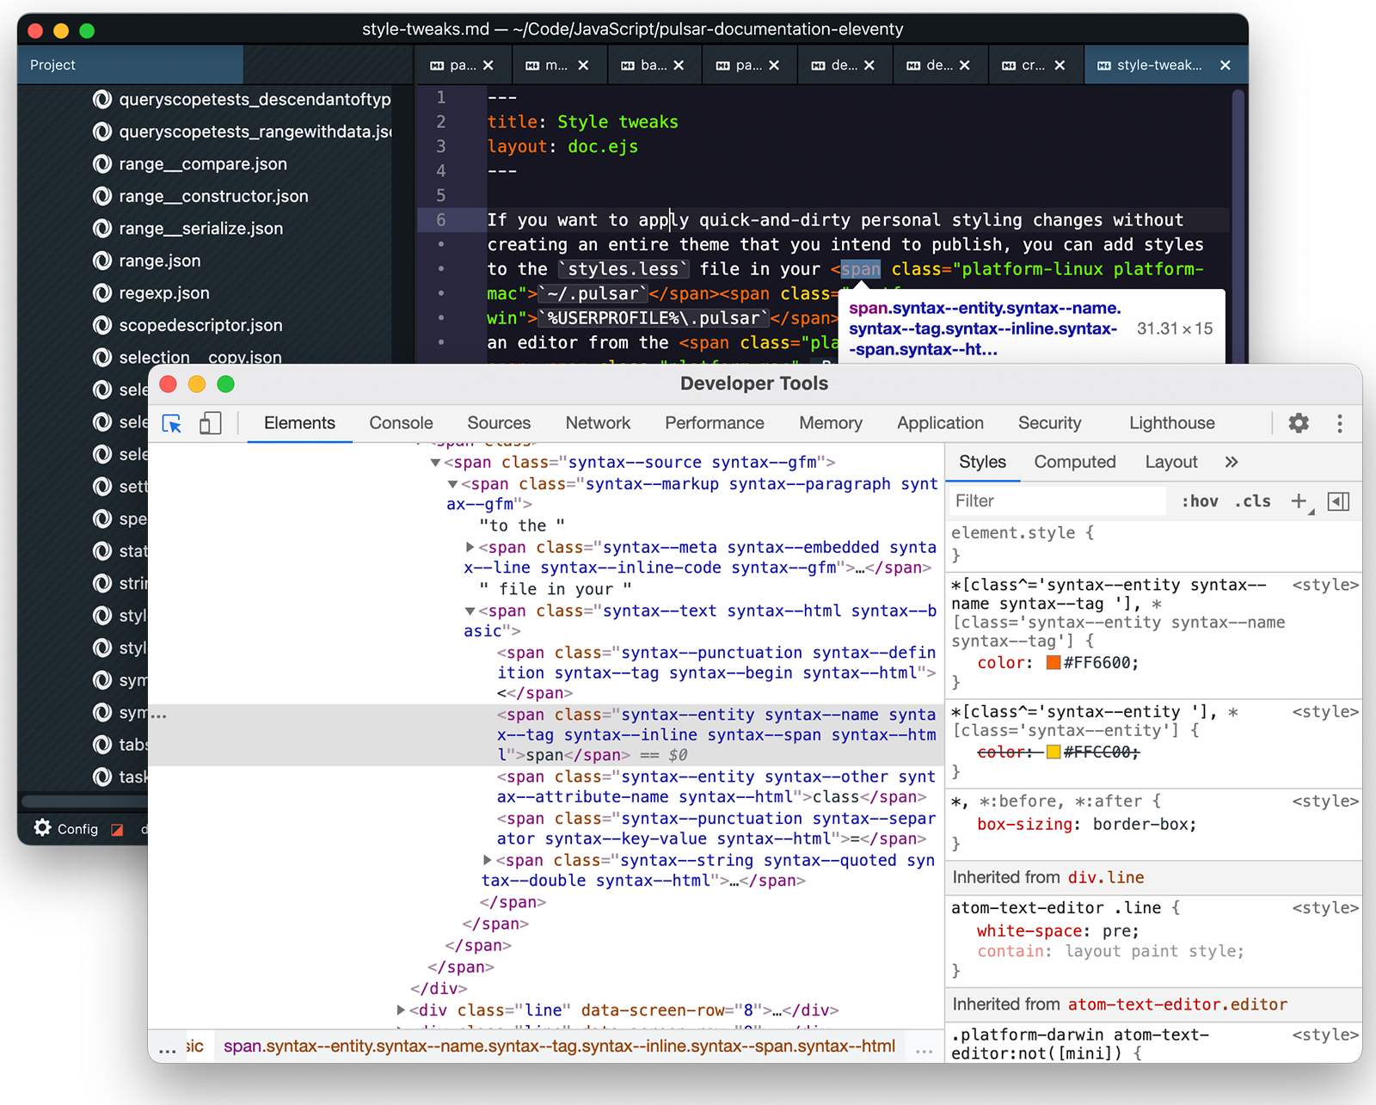Open the Computed styles tab
Image resolution: width=1376 pixels, height=1105 pixels.
(1075, 462)
